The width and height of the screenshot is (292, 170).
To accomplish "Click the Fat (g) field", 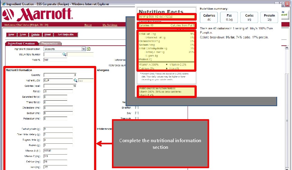I will pos(58,91).
